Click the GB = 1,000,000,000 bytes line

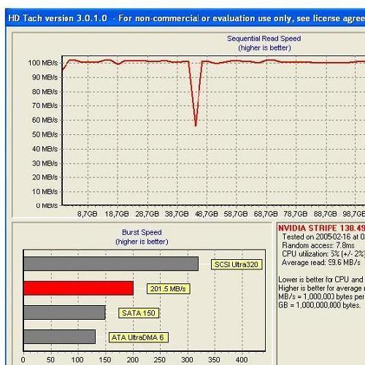pos(319,305)
